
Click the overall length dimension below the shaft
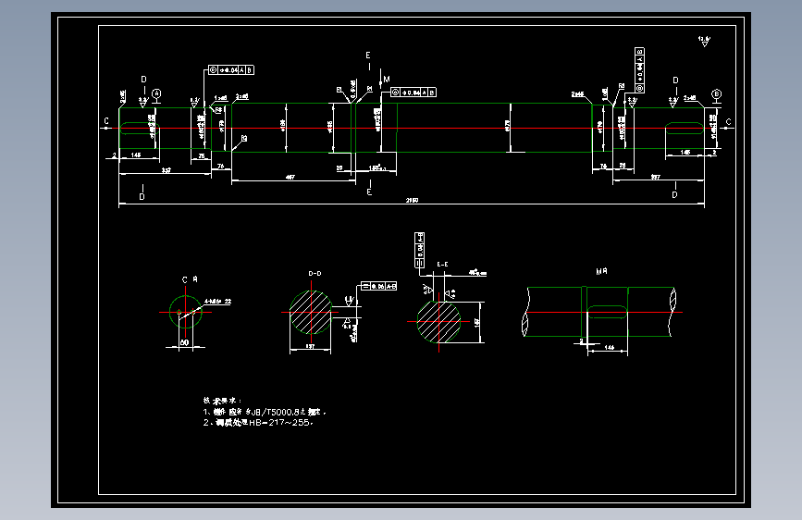click(x=412, y=200)
